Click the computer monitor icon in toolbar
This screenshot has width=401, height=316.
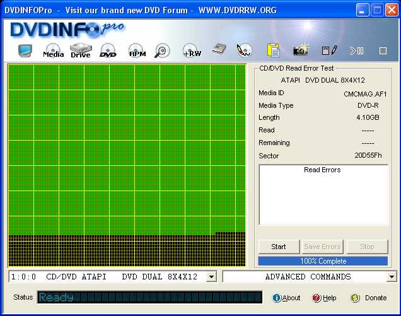25,50
